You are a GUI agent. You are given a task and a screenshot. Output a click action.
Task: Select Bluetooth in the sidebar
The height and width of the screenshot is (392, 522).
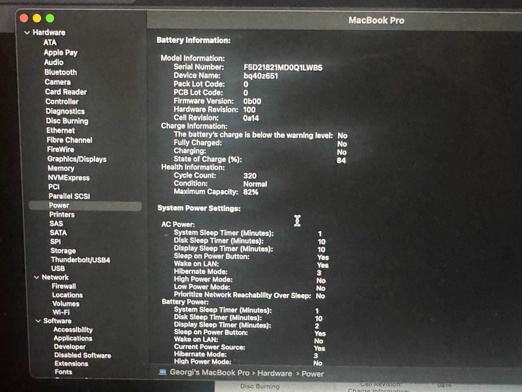[x=60, y=72]
